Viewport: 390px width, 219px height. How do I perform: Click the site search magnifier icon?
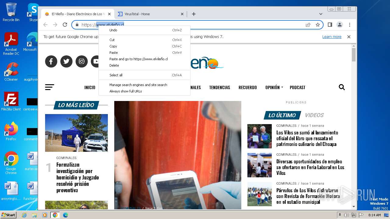(x=342, y=87)
